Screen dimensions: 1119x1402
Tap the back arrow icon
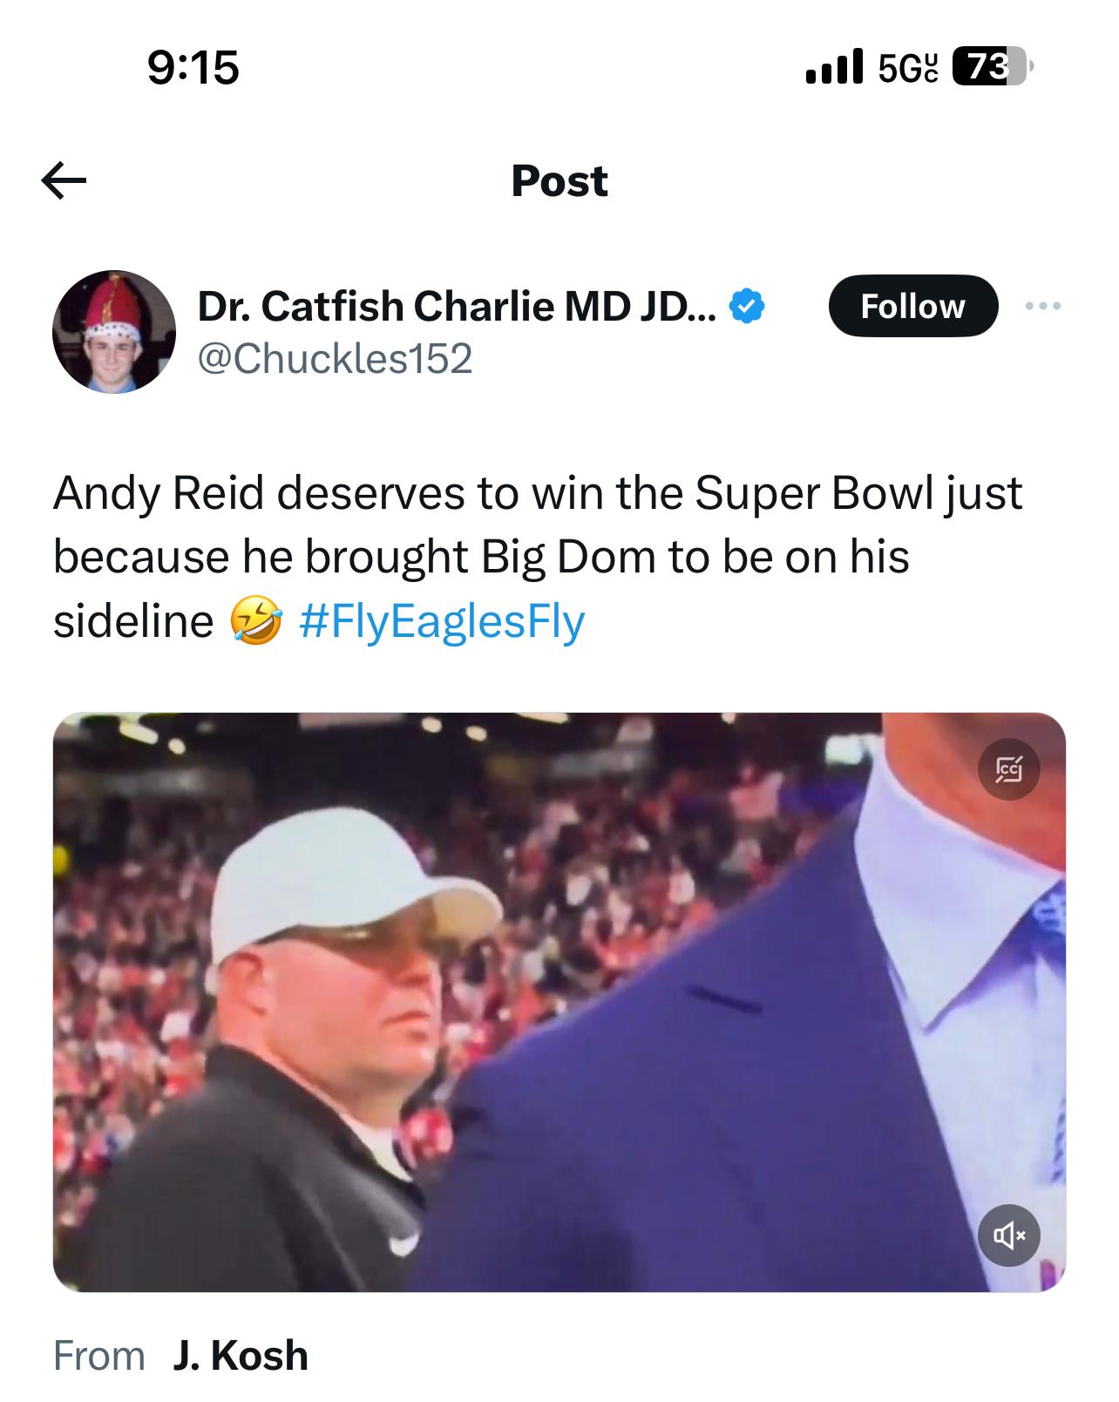tap(64, 181)
